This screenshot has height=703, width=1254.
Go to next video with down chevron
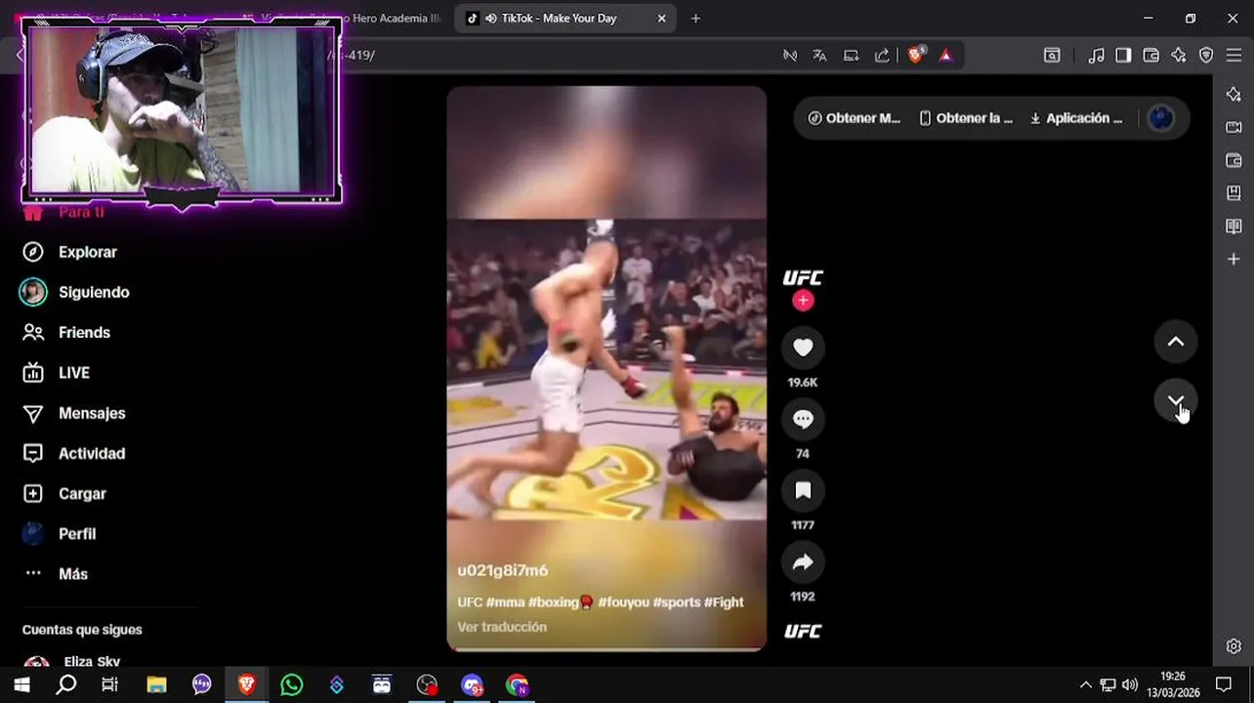coord(1176,400)
